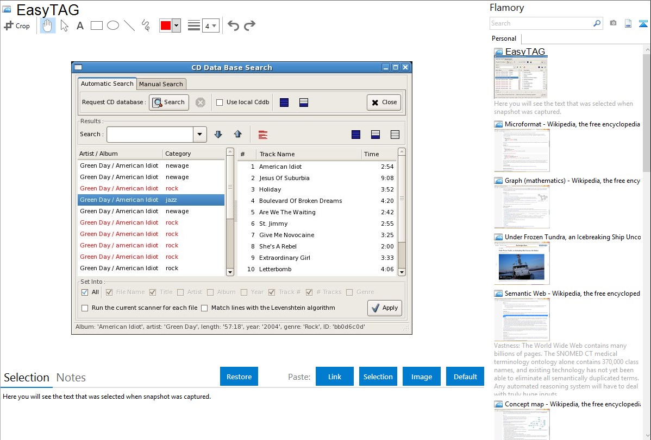This screenshot has height=440, width=651.
Task: Click the red color swatch
Action: click(x=166, y=25)
